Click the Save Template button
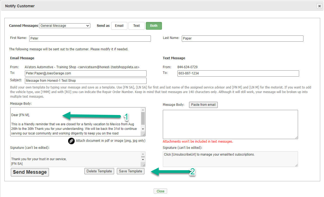 coord(131,171)
